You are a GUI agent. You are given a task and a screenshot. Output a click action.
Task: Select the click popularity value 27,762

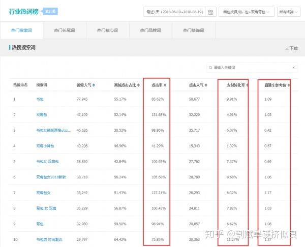tap(194, 162)
